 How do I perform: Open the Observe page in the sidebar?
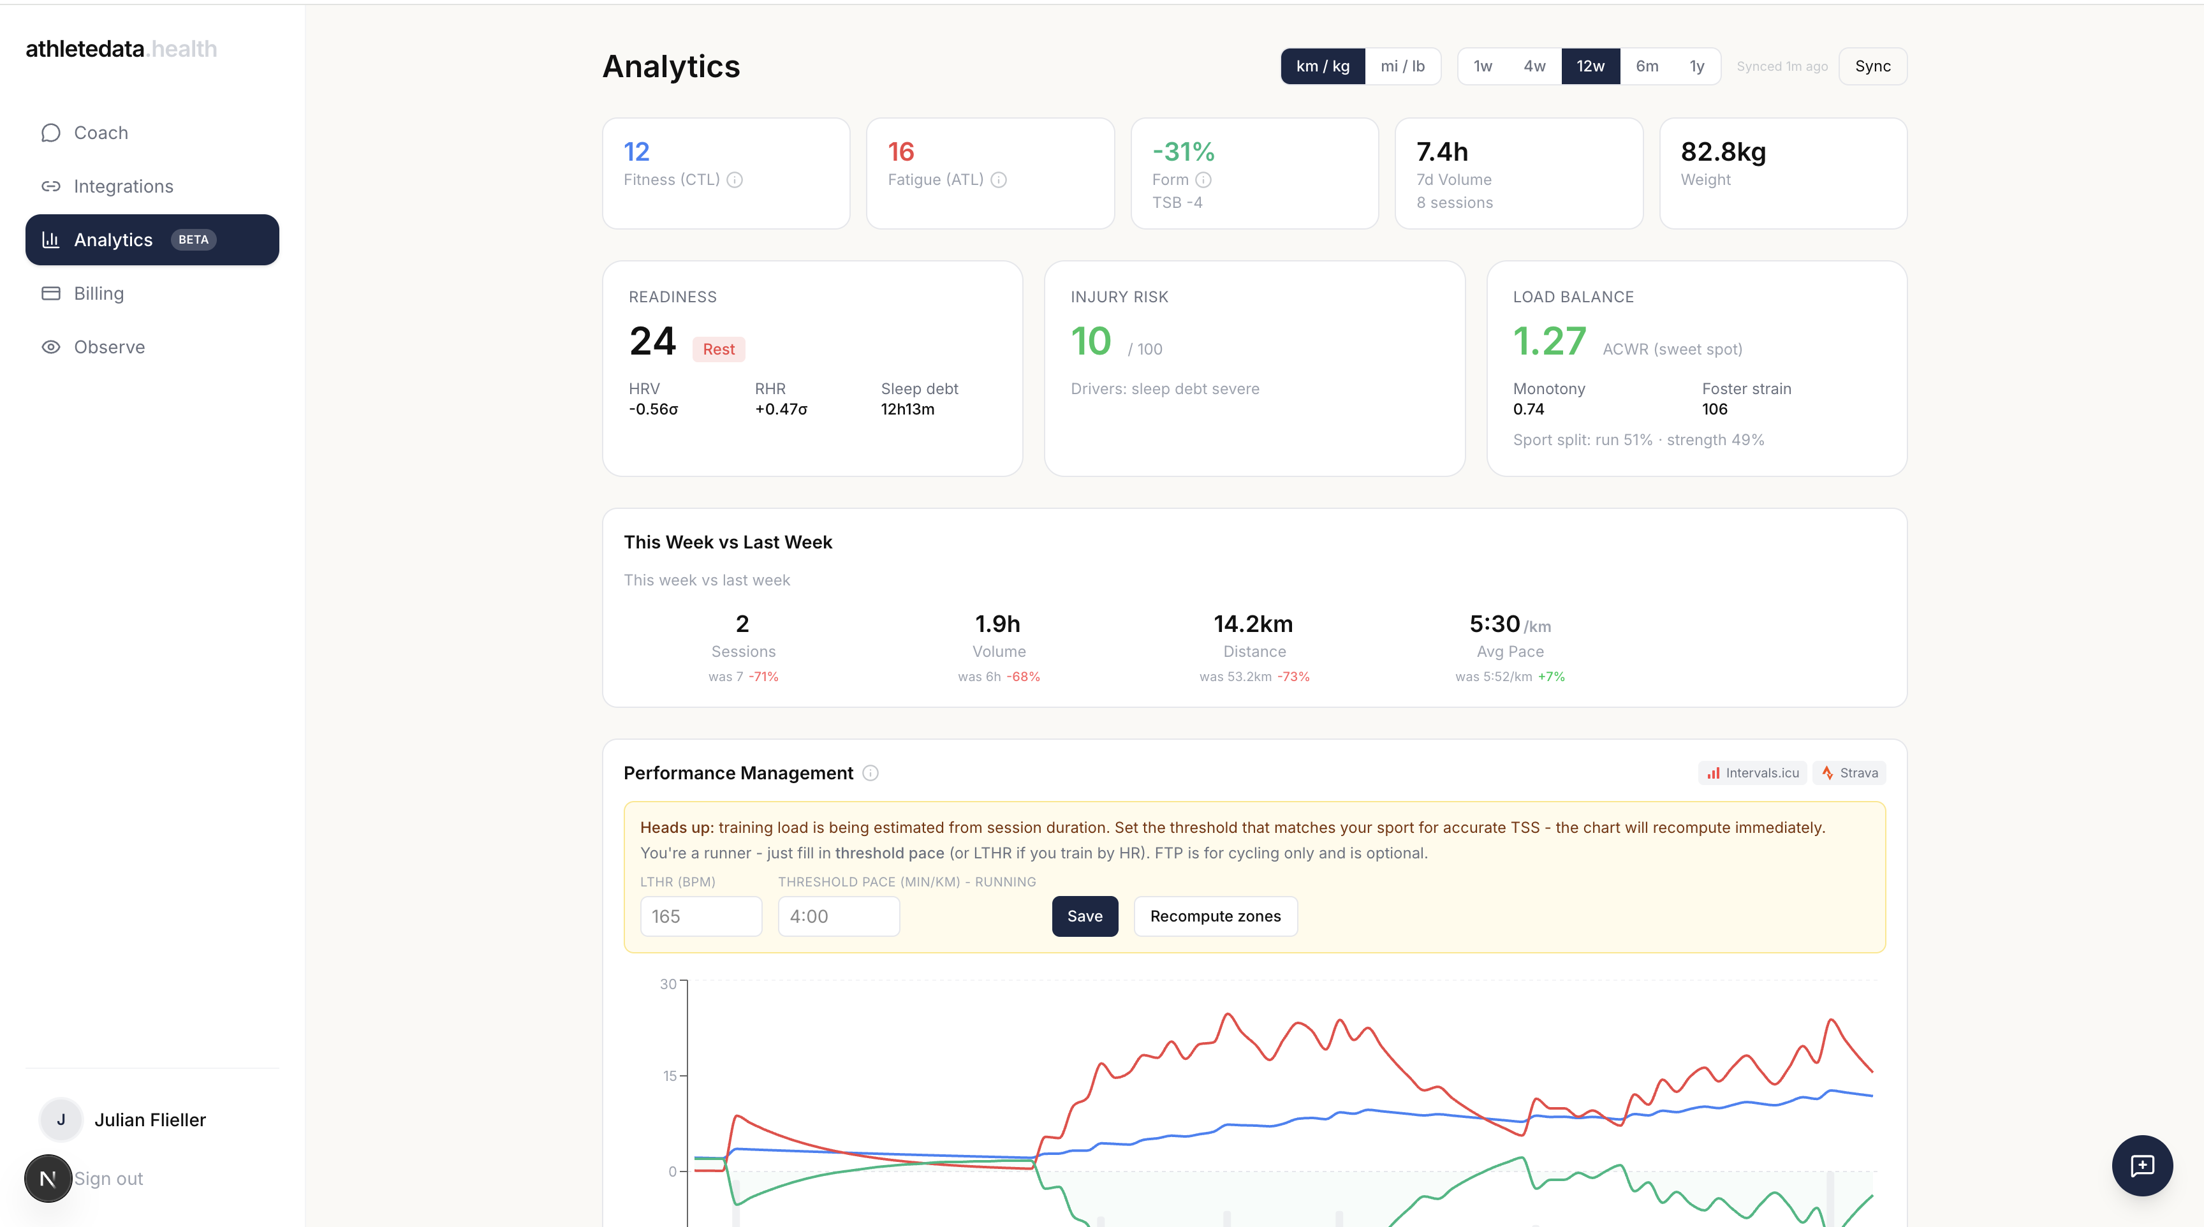click(x=110, y=348)
